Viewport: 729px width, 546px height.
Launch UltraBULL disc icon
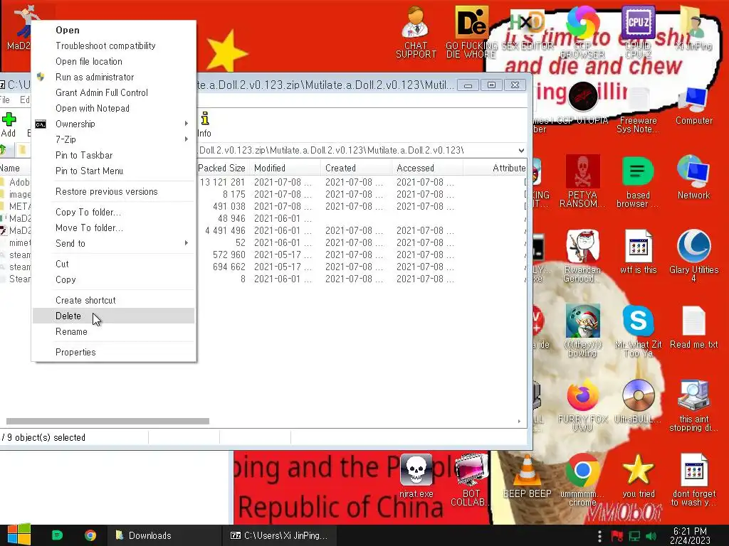(x=639, y=401)
